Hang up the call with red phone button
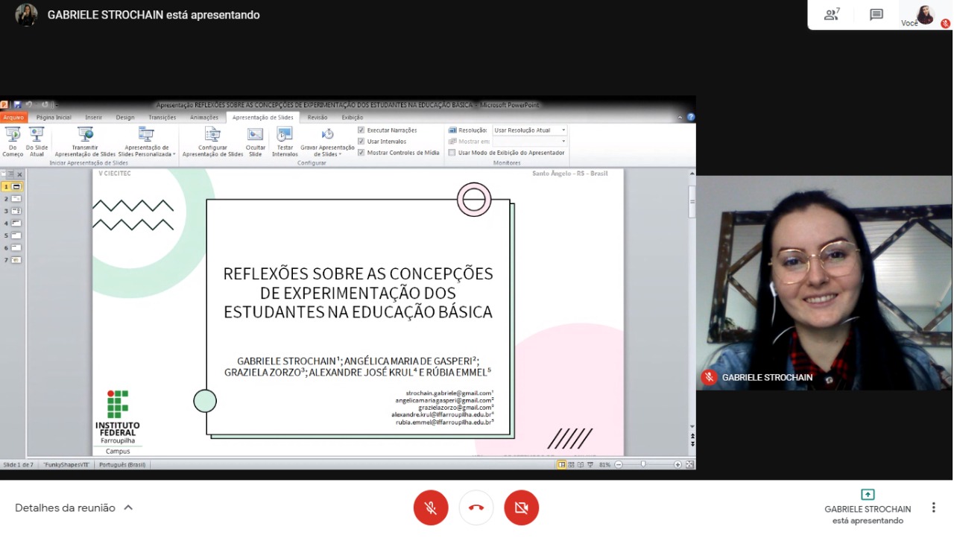 [x=476, y=507]
